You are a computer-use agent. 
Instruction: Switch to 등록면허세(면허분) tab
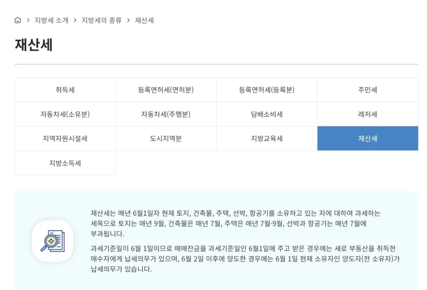[x=166, y=90]
